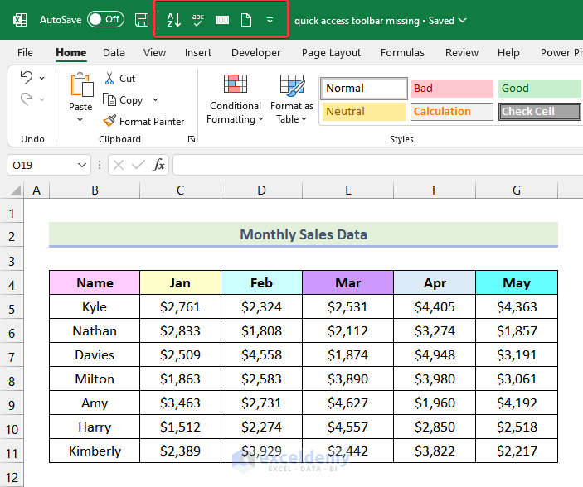
Task: Create a new blank file icon
Action: 246,20
